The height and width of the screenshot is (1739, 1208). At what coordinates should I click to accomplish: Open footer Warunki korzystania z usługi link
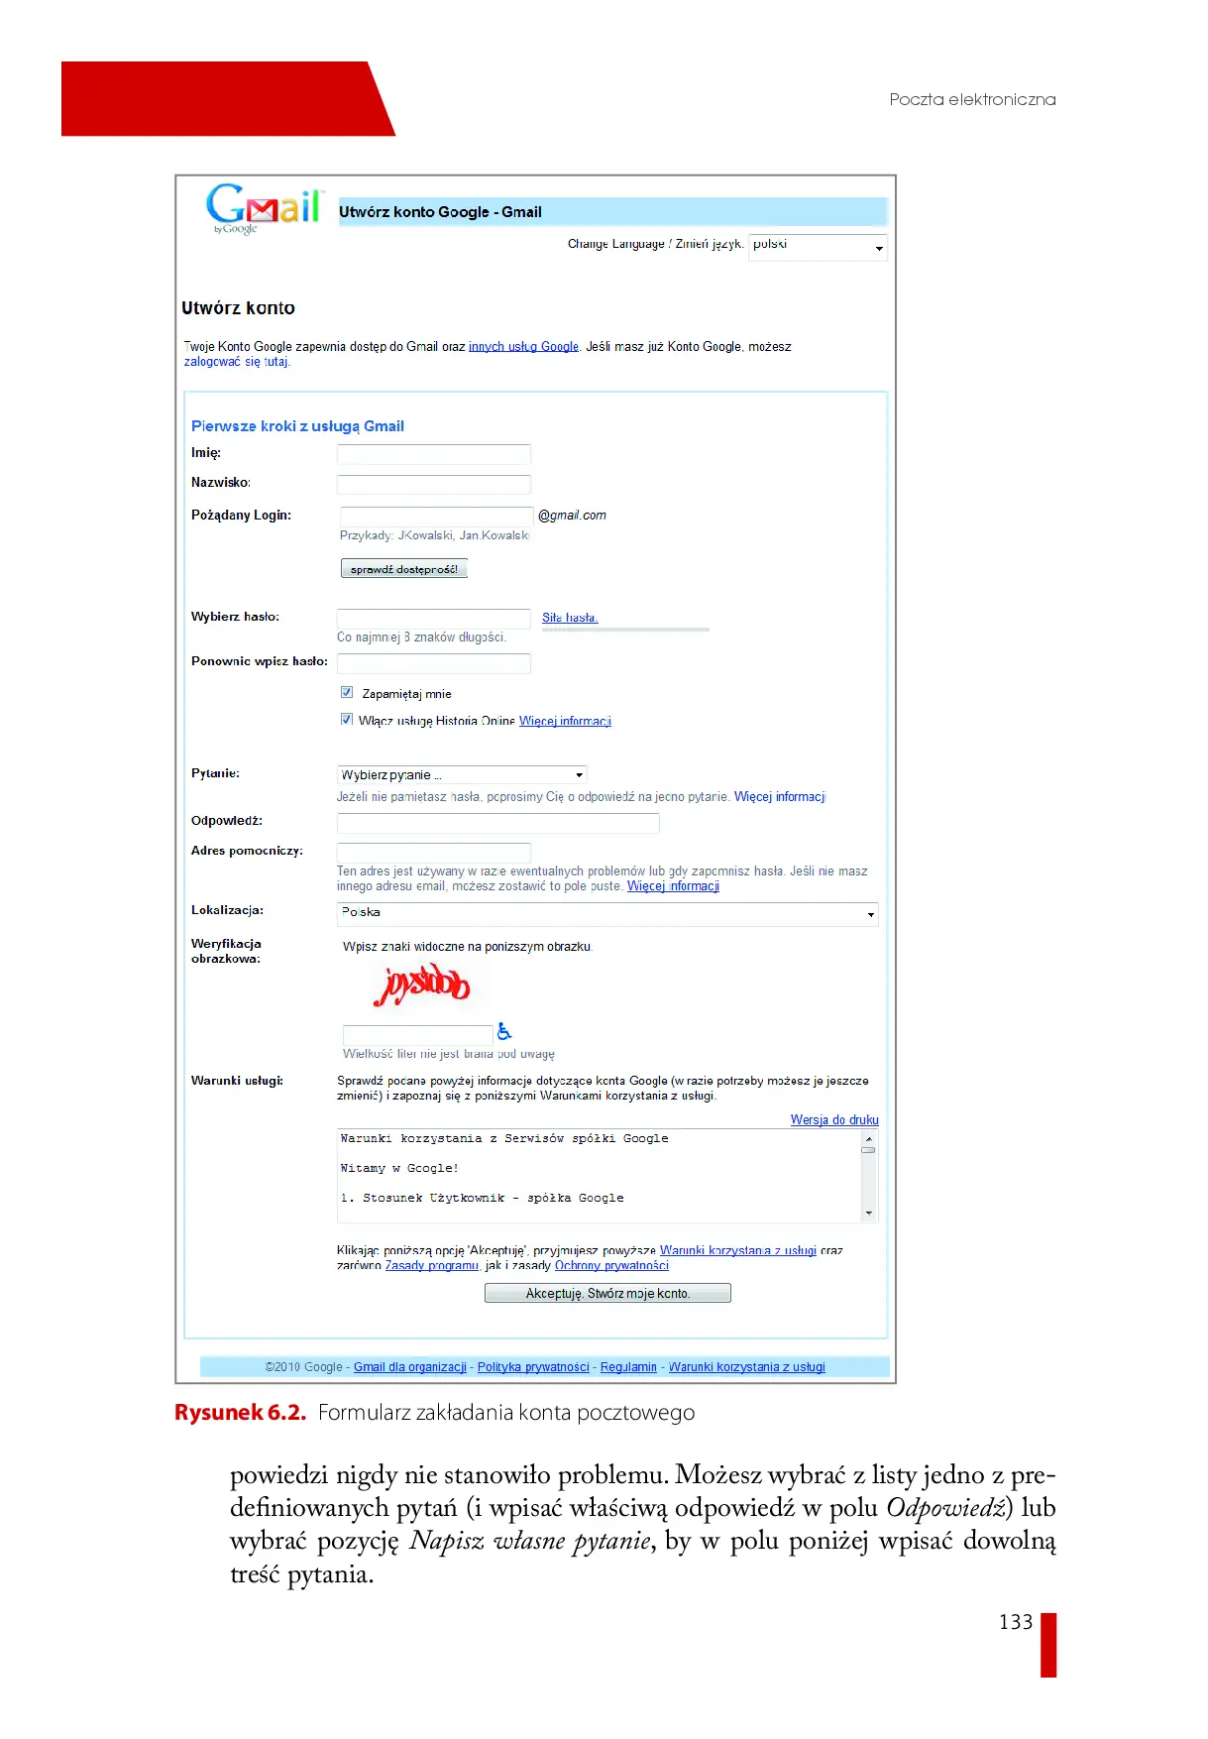tap(747, 1367)
